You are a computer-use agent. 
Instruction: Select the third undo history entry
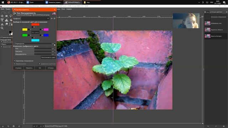(216, 30)
